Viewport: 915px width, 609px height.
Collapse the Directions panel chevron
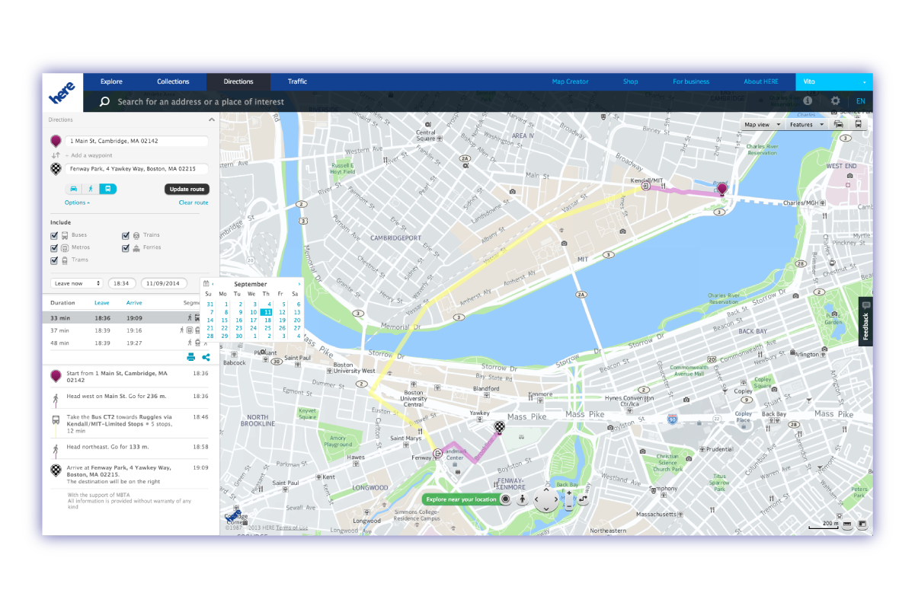click(211, 120)
